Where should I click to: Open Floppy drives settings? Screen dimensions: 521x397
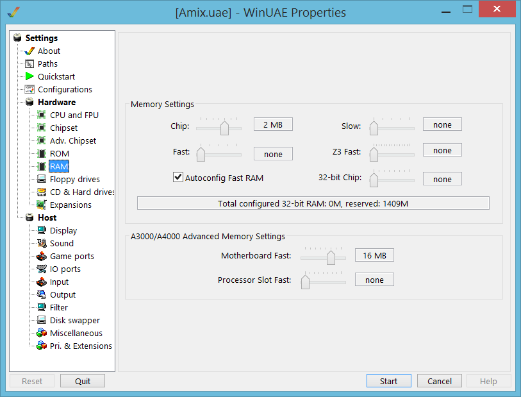[75, 180]
